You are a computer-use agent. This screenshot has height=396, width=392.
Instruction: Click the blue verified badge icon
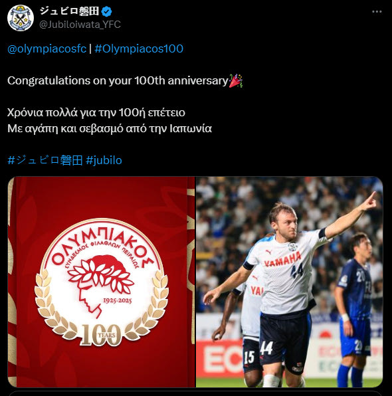(106, 11)
